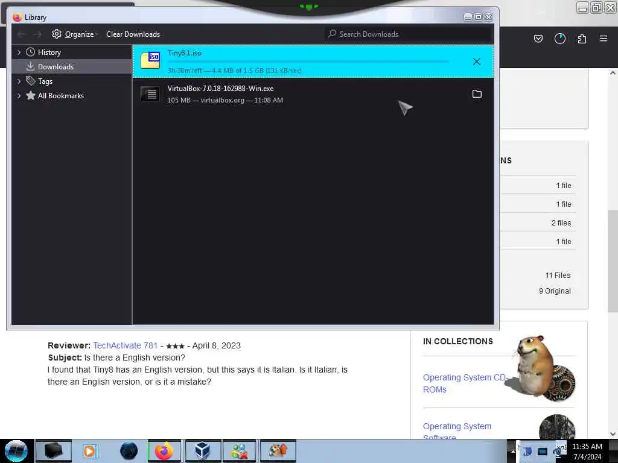The image size is (618, 463).
Task: Open the dark globe taskbar icon
Action: 129,451
